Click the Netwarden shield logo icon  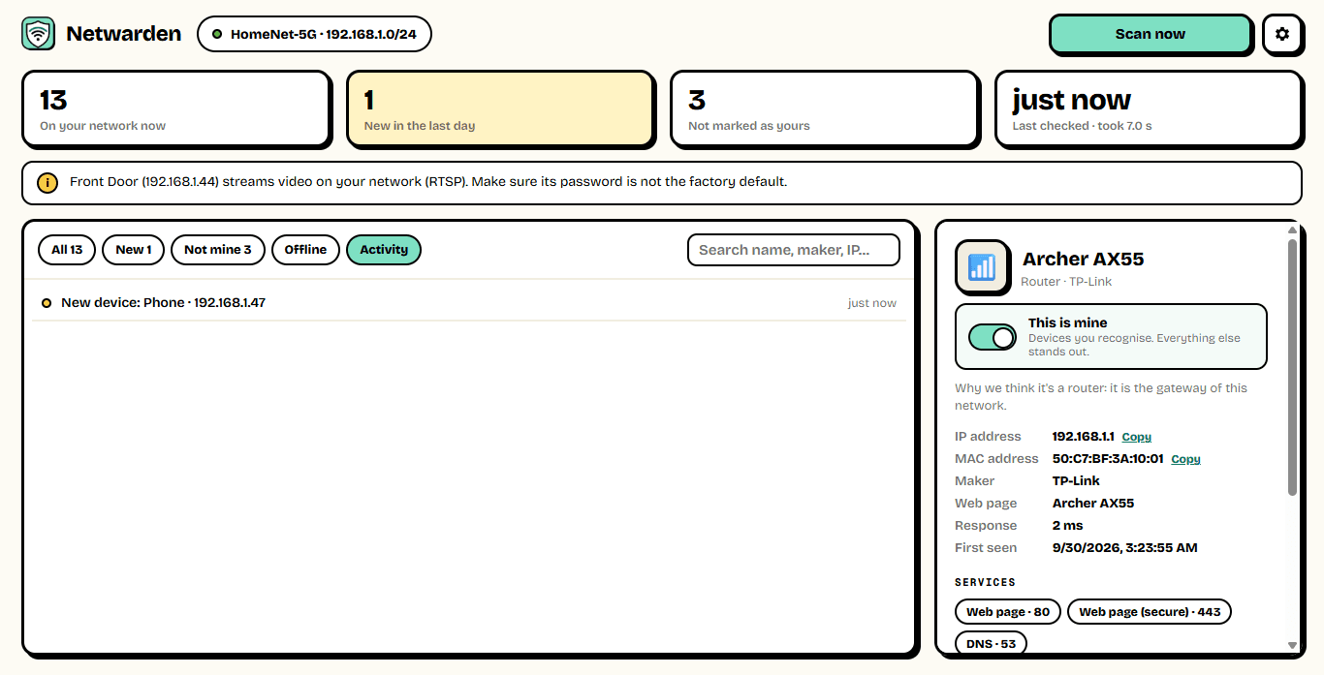pos(39,34)
